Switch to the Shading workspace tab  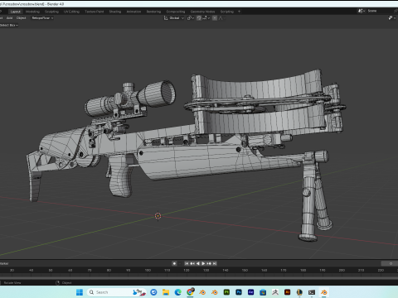[x=115, y=12]
